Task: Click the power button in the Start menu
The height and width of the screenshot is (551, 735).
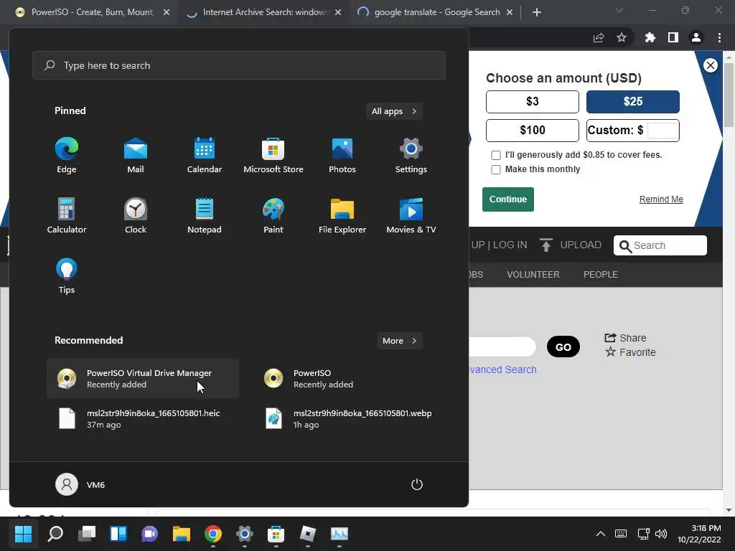Action: [x=417, y=484]
